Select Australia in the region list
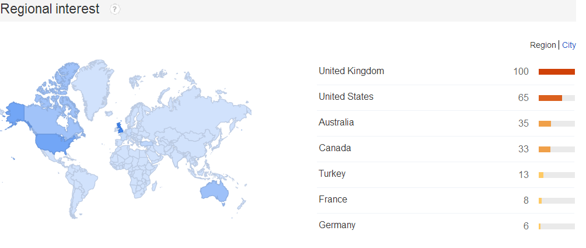This screenshot has height=248, width=586. click(336, 123)
